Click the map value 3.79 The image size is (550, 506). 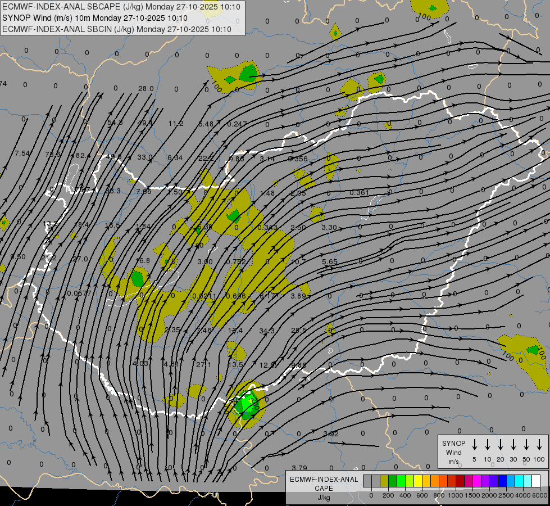click(x=299, y=468)
